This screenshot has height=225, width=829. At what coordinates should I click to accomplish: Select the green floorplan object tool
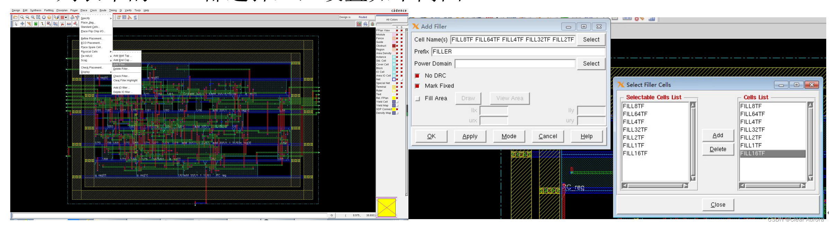36,24
